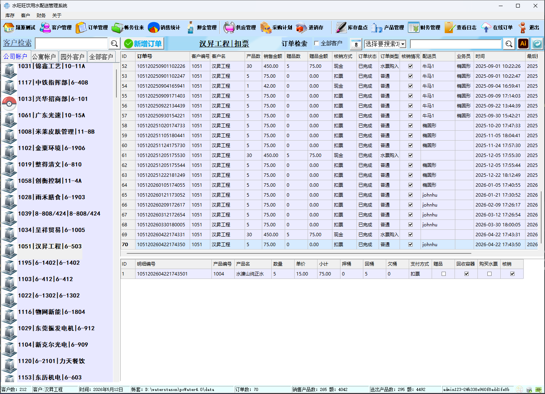Screen dimensions: 545x394
Task: Select order row 105120260312172654
Action: pos(329,215)
